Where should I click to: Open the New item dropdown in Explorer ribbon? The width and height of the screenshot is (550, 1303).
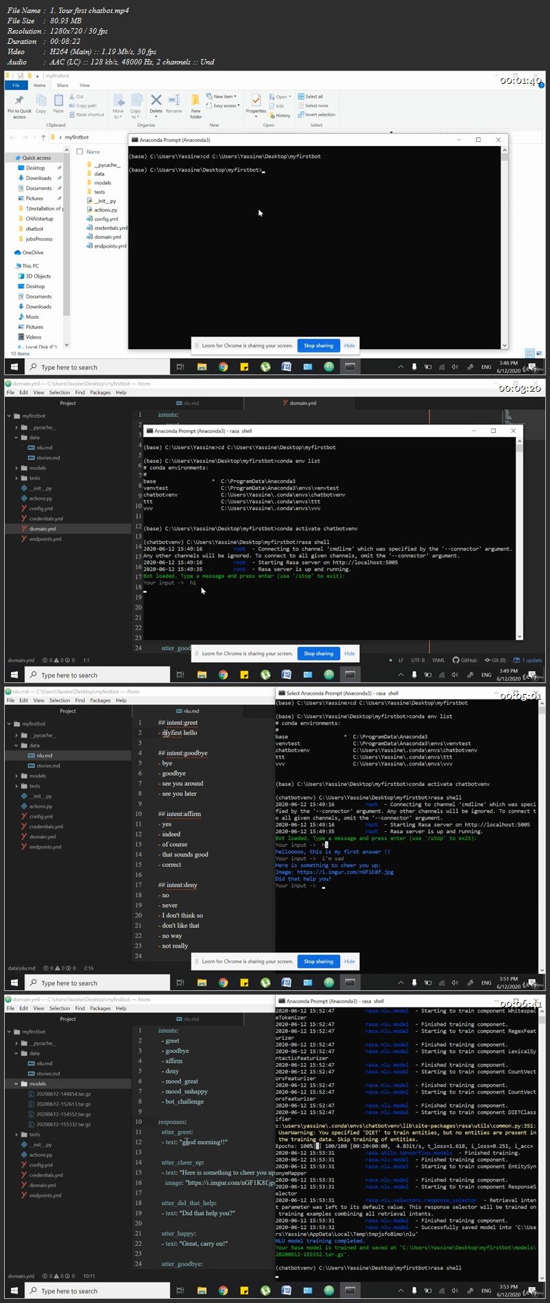coord(222,97)
